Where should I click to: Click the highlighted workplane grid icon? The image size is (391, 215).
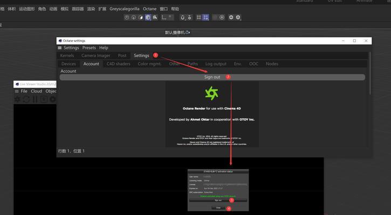click(x=205, y=17)
